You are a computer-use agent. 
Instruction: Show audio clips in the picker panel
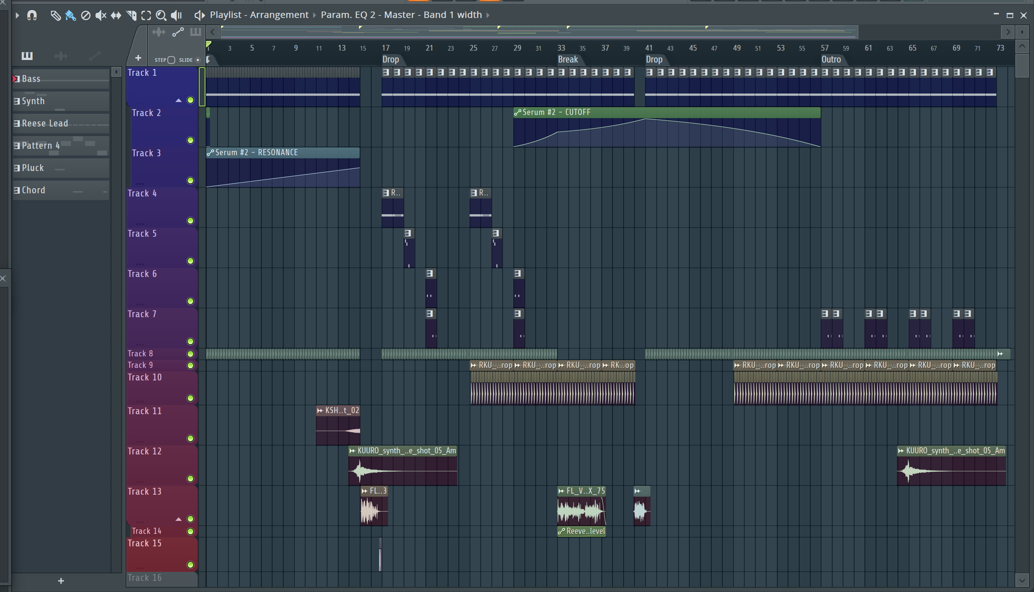tap(61, 56)
